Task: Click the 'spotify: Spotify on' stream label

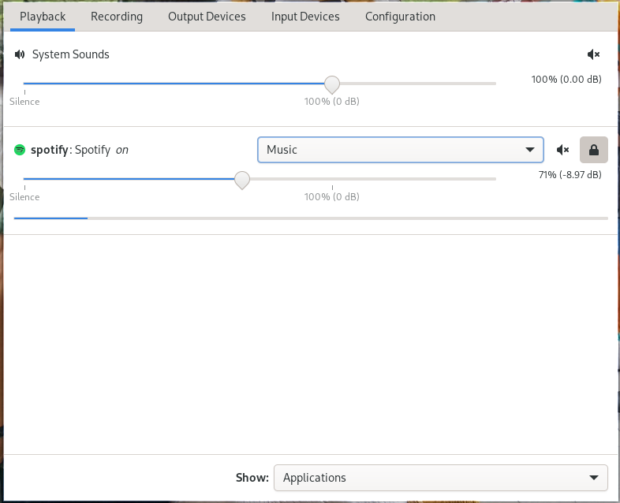Action: (79, 150)
